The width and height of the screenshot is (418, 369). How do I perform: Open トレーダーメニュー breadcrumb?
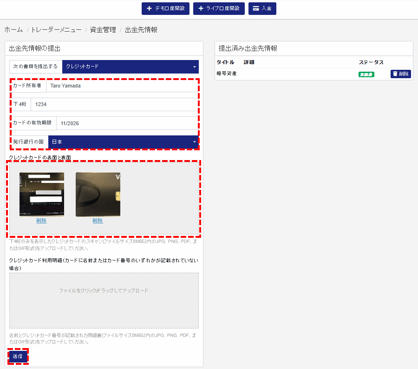point(56,30)
